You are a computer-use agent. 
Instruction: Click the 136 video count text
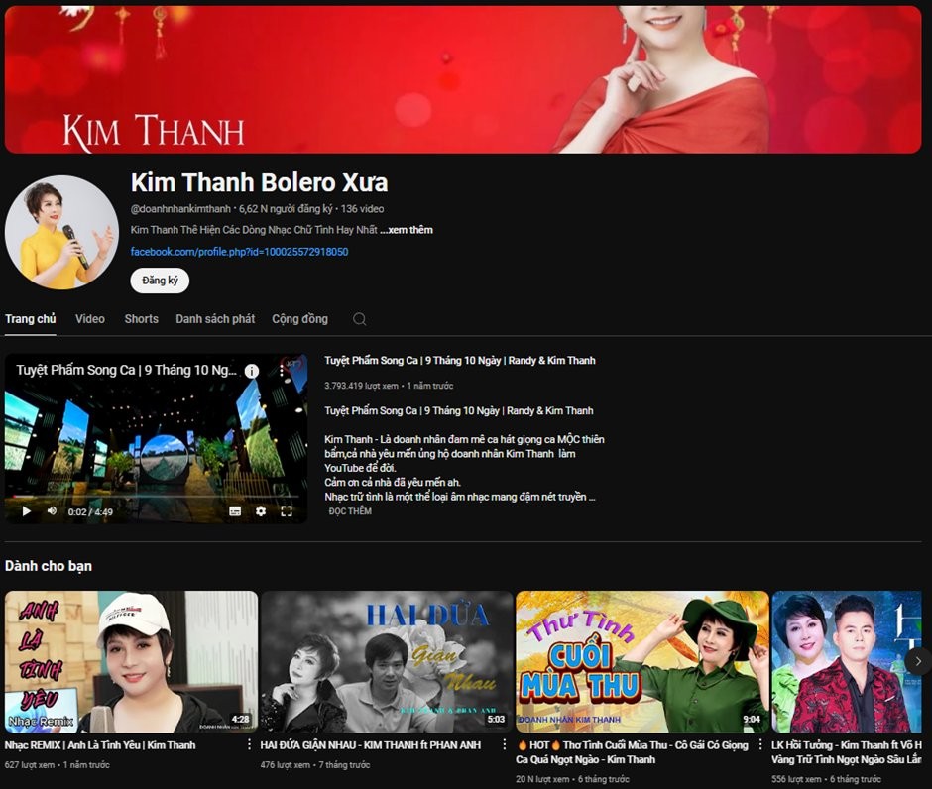click(362, 209)
